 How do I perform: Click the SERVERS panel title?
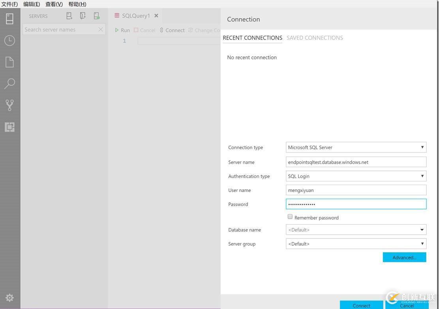click(38, 16)
